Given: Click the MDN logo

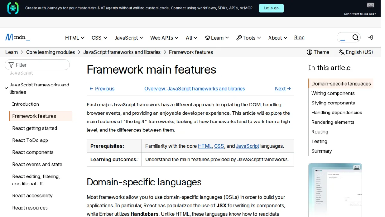Looking at the screenshot, I should pos(18,37).
